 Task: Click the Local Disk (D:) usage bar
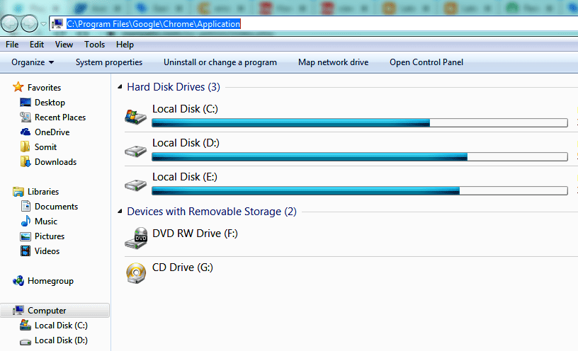(359, 156)
